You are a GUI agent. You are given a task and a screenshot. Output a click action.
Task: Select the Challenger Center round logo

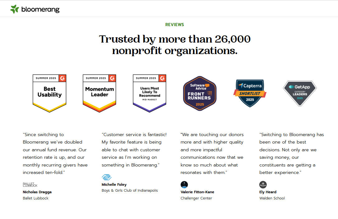pos(184,185)
